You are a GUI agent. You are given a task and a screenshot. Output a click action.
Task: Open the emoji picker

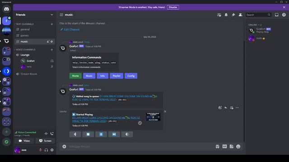pyautogui.click(x=238, y=147)
